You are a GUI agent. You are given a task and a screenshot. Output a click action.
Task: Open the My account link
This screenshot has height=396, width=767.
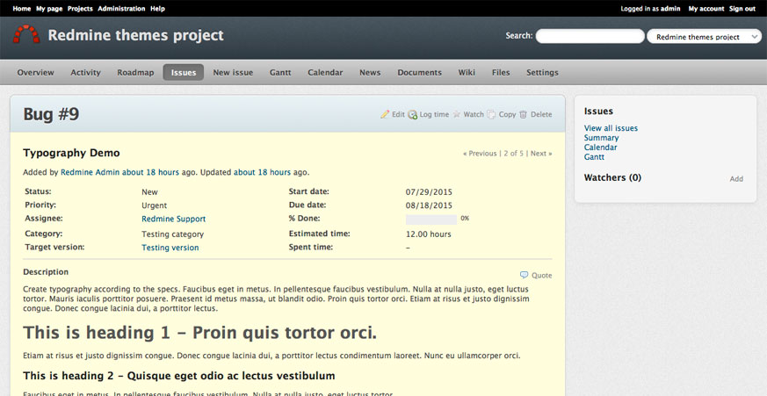(705, 8)
